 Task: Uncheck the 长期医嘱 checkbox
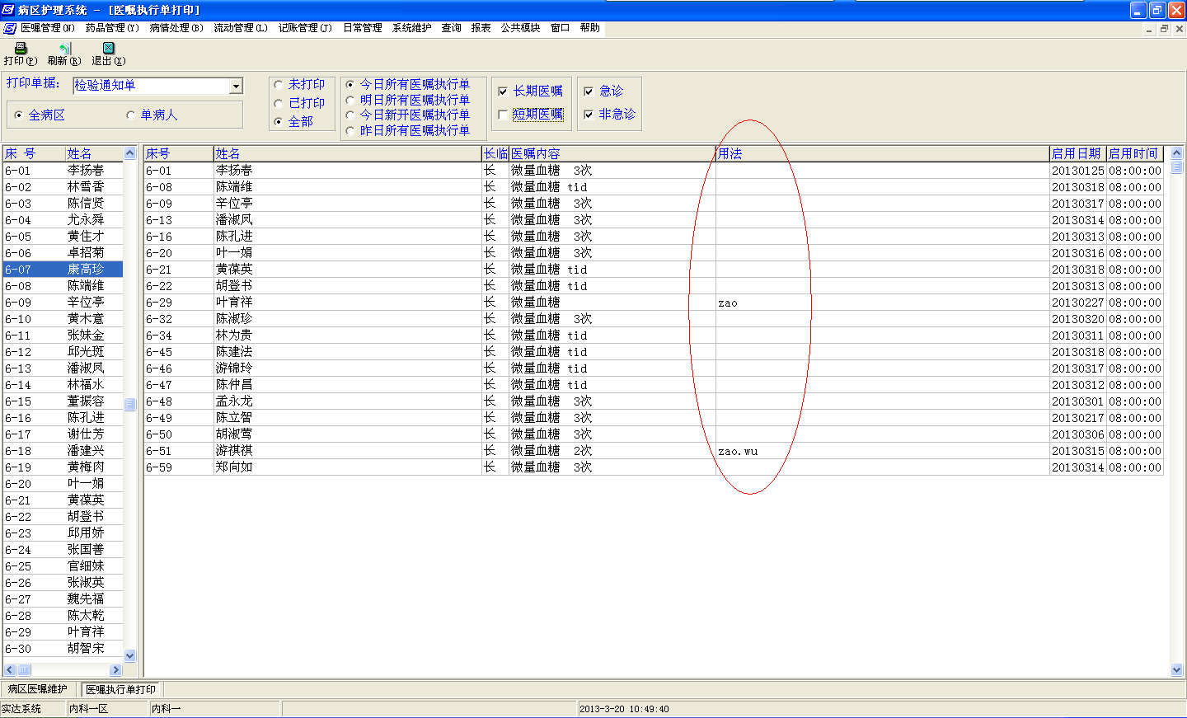(x=503, y=92)
